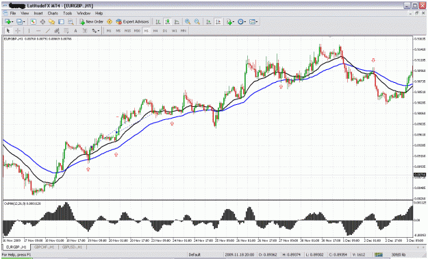Switch timeframe to M5

pyautogui.click(x=118, y=31)
